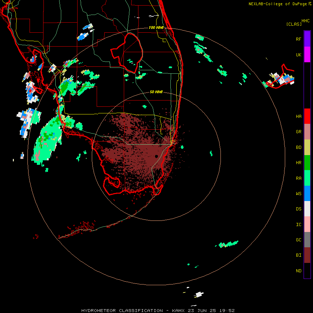Viewport: 313px width, 313px height.
Task: Click the "GR" legend label
Action: [298, 132]
